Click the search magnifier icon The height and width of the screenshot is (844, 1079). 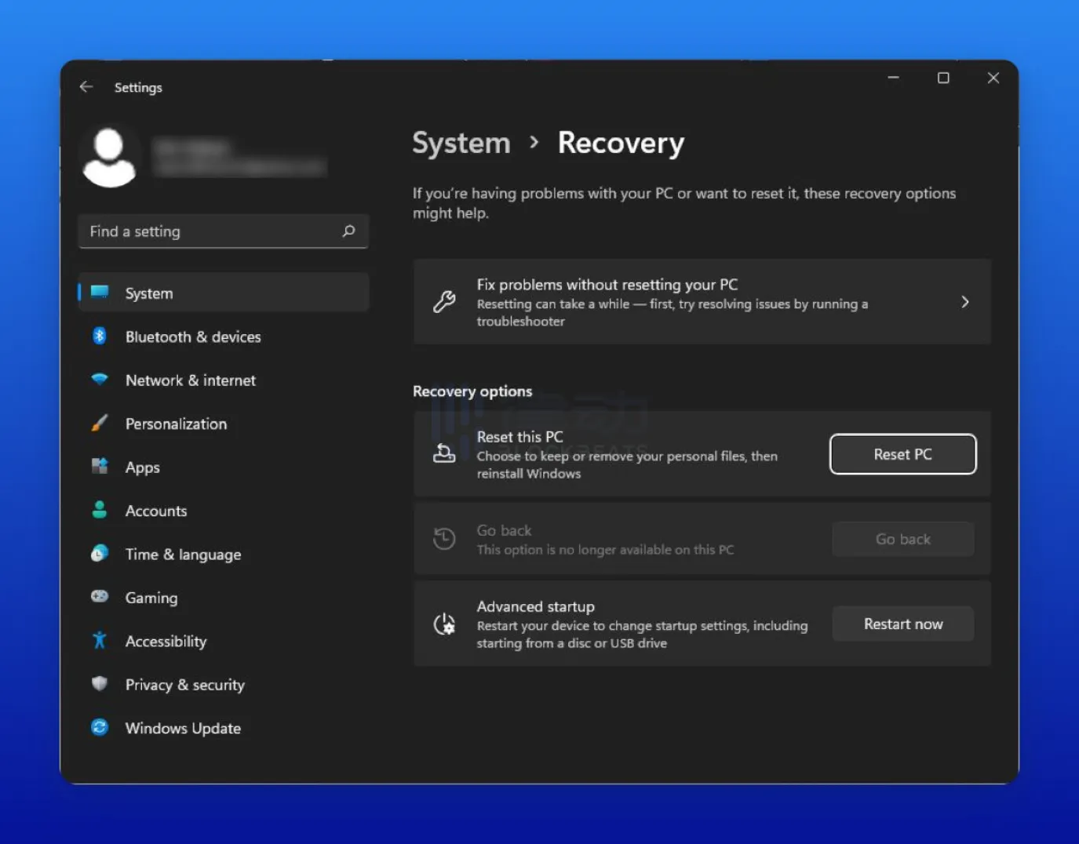tap(348, 231)
